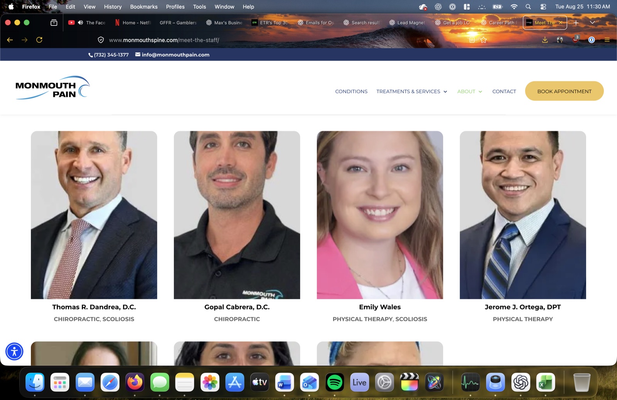Open Ableton Live from the Dock
Image resolution: width=617 pixels, height=400 pixels.
(x=359, y=382)
